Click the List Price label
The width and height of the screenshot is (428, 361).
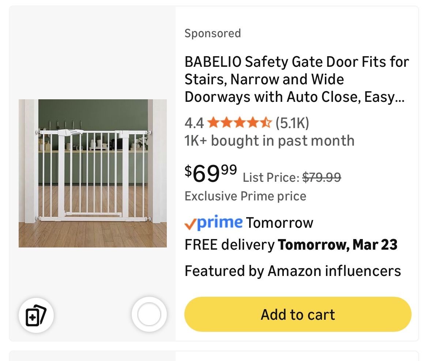pos(271,178)
